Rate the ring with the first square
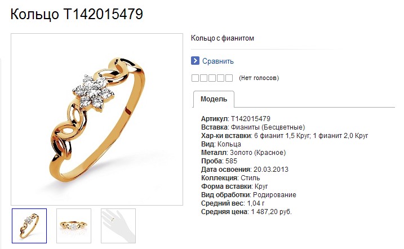 (195, 78)
